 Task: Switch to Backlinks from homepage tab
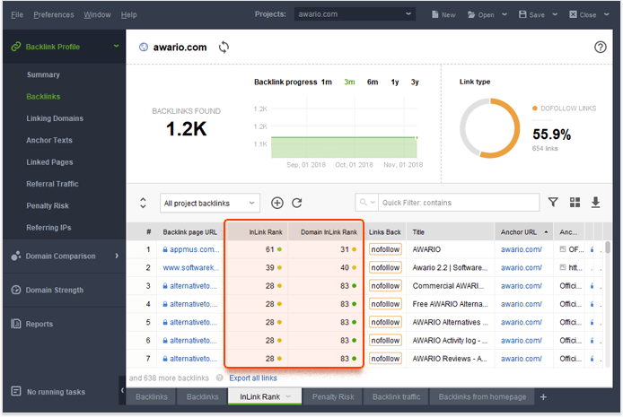[x=482, y=396]
